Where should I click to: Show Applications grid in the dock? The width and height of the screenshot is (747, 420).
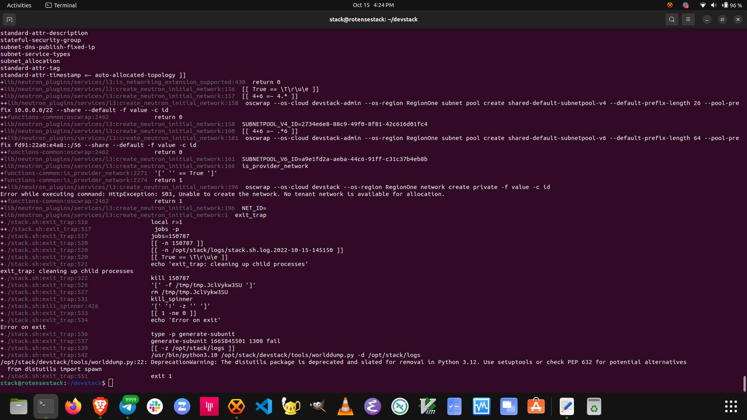[731, 406]
